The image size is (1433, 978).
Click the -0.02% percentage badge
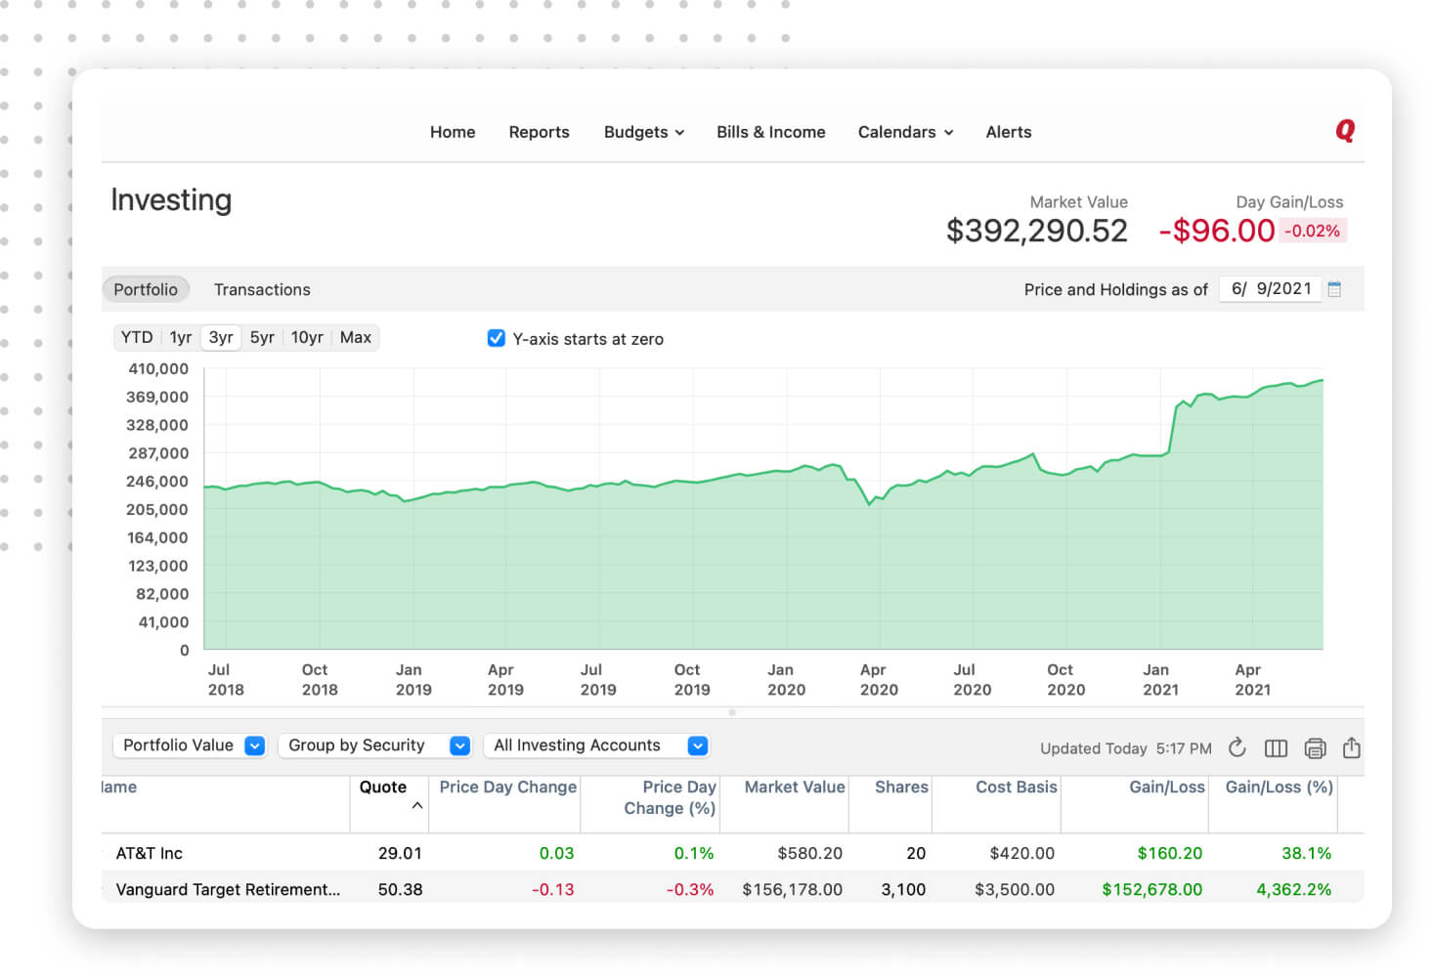tap(1312, 232)
